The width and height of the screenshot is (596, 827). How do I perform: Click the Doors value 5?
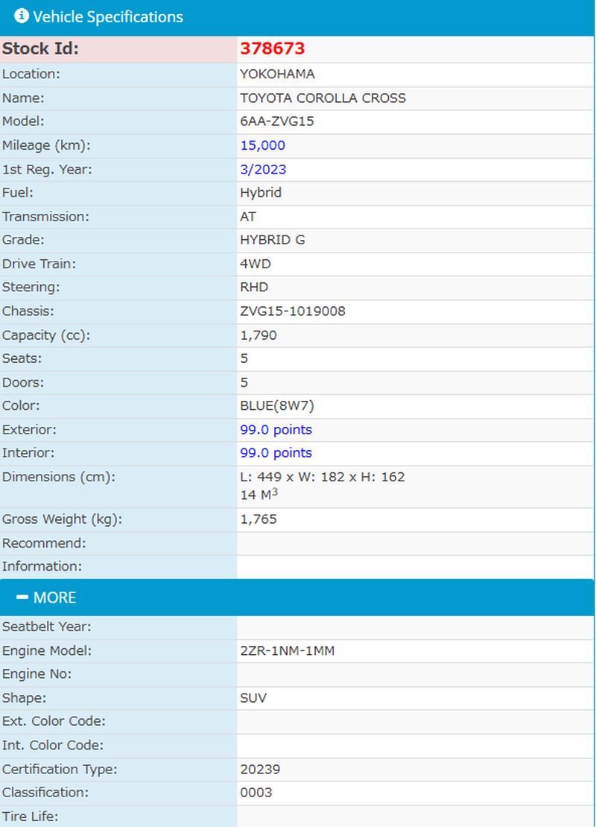tap(244, 382)
